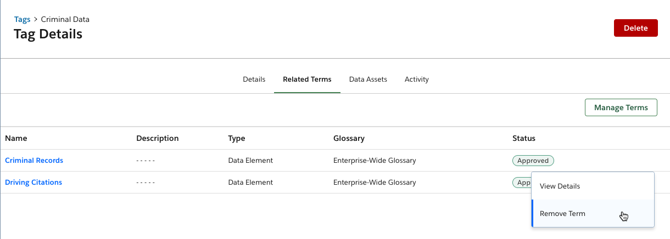This screenshot has height=239, width=670.
Task: Select the Related Terms tab
Action: click(x=307, y=79)
